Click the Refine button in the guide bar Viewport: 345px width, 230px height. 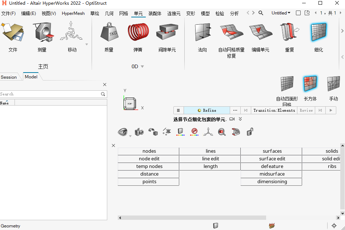point(207,110)
